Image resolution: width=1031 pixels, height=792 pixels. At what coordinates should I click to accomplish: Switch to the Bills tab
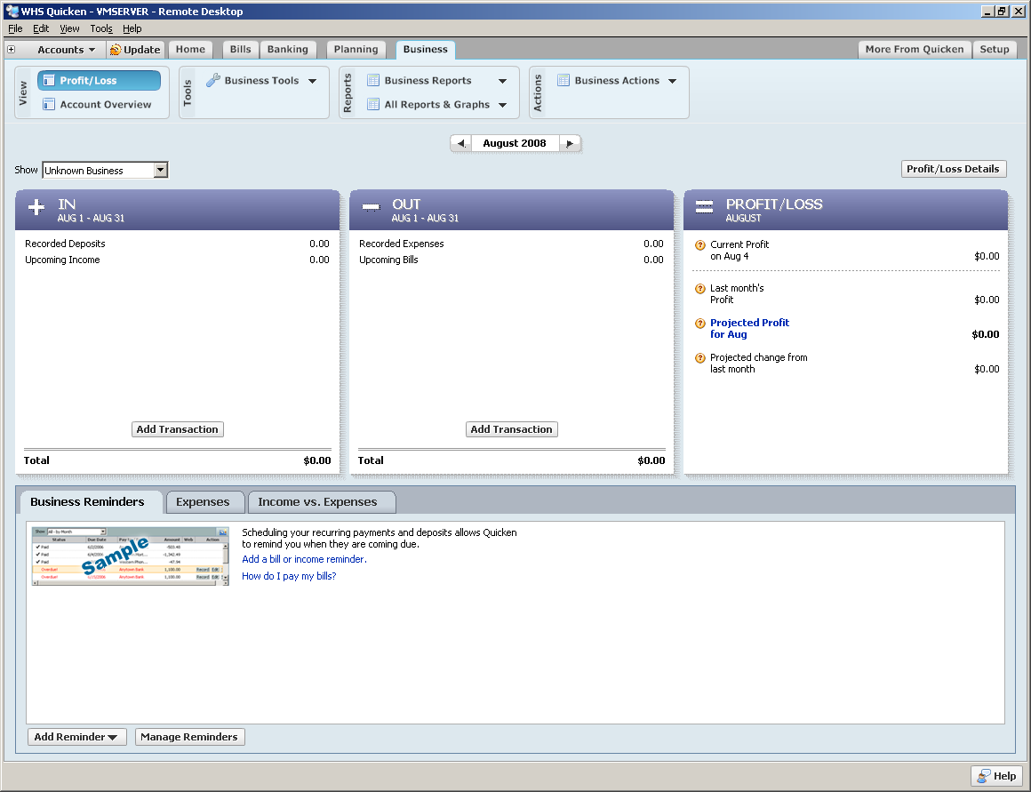(241, 50)
